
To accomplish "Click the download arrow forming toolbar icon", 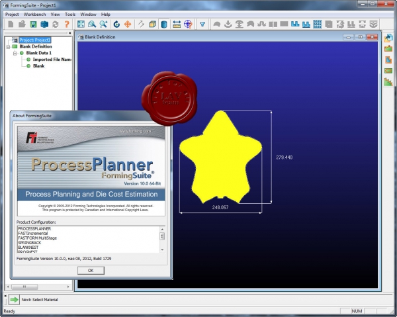I will (228, 24).
